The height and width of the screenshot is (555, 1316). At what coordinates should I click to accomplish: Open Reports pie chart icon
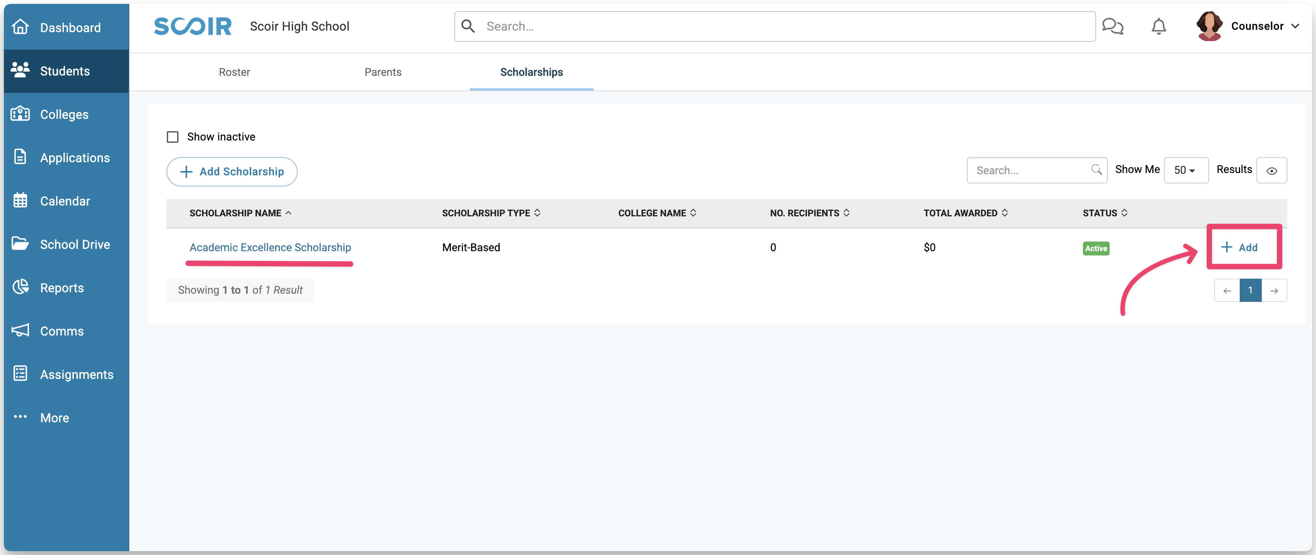pyautogui.click(x=21, y=287)
